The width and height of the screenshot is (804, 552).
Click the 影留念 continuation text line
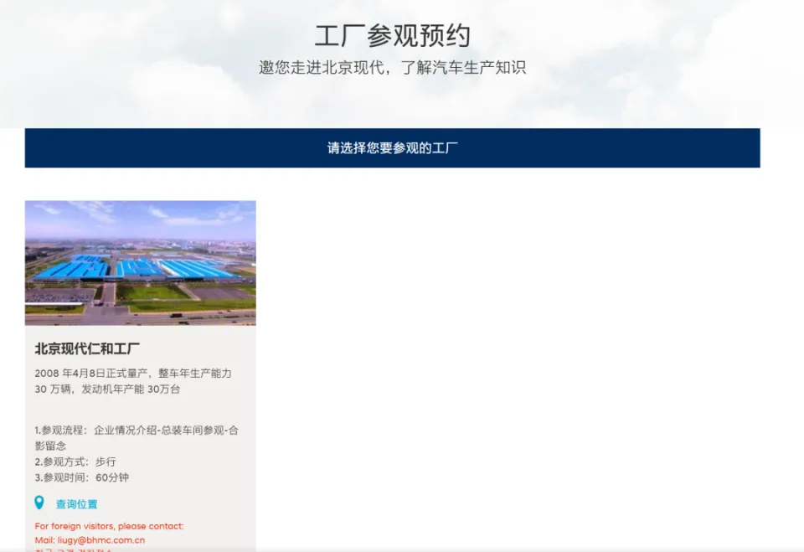tap(50, 446)
